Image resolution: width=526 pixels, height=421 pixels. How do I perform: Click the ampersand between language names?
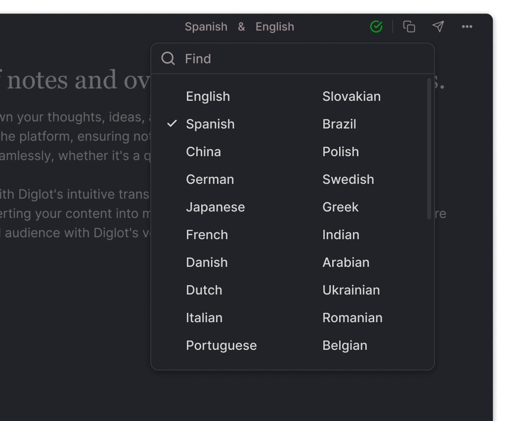241,27
